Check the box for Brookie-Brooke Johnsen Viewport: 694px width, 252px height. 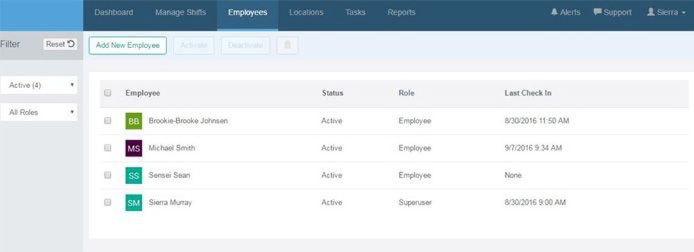point(108,121)
